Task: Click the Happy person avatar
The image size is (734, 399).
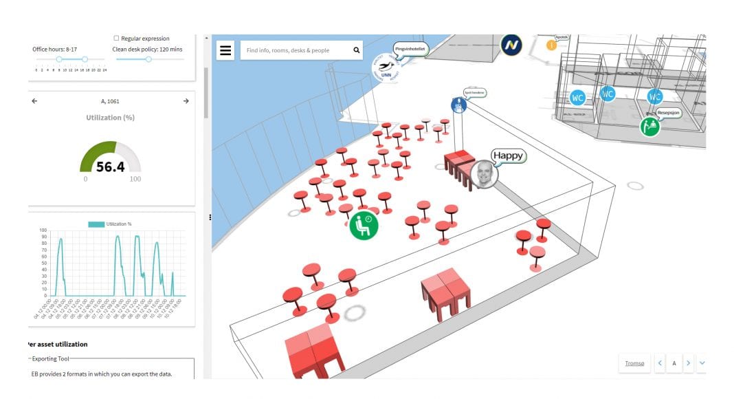Action: point(485,173)
